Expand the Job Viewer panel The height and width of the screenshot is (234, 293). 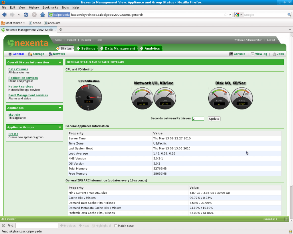click(286, 219)
